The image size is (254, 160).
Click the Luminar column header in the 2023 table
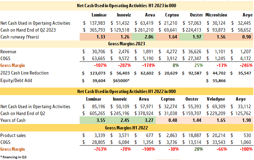point(99,15)
